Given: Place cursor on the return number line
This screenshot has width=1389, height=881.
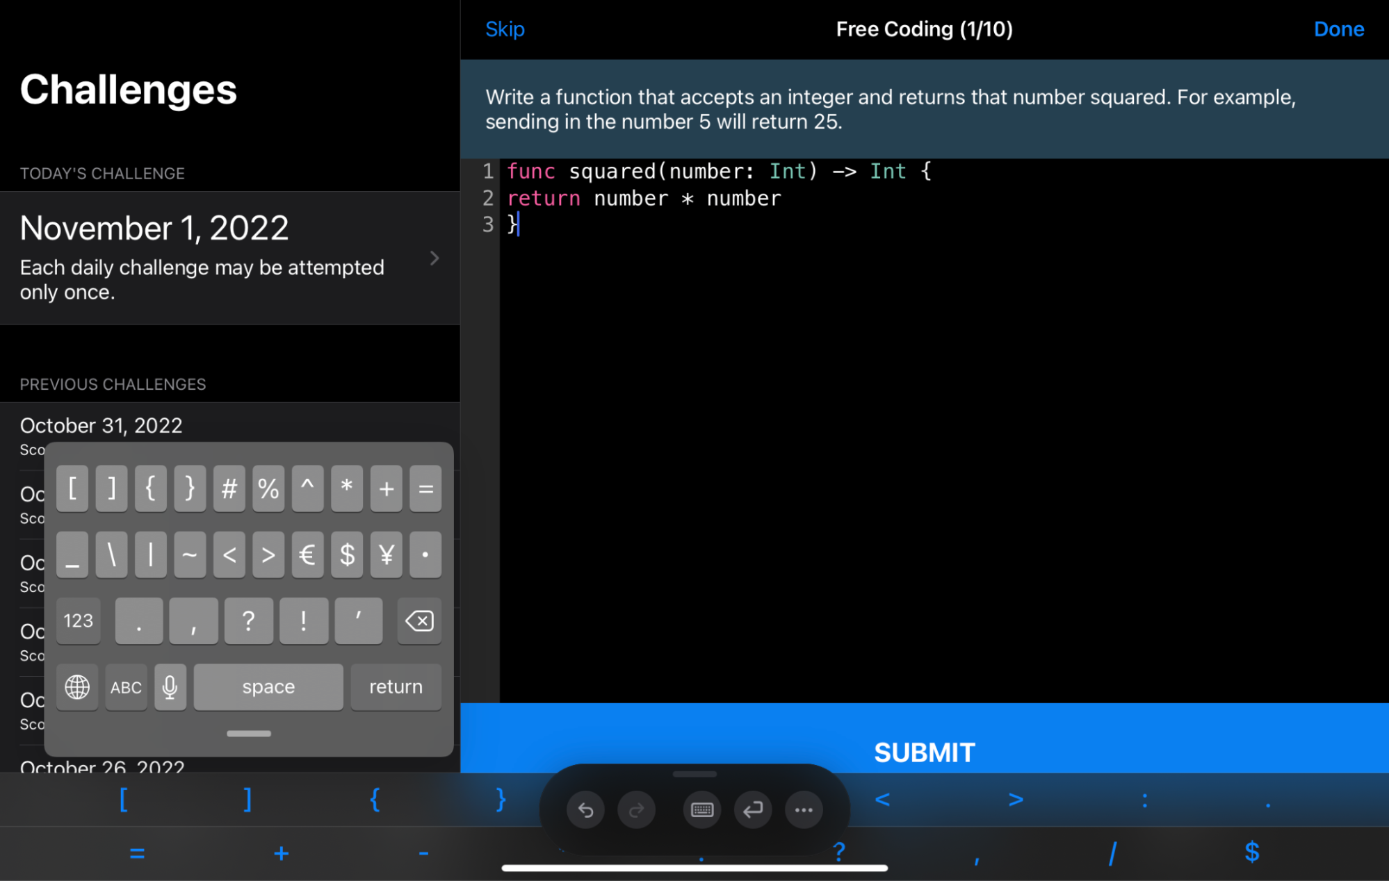Looking at the screenshot, I should tap(644, 199).
